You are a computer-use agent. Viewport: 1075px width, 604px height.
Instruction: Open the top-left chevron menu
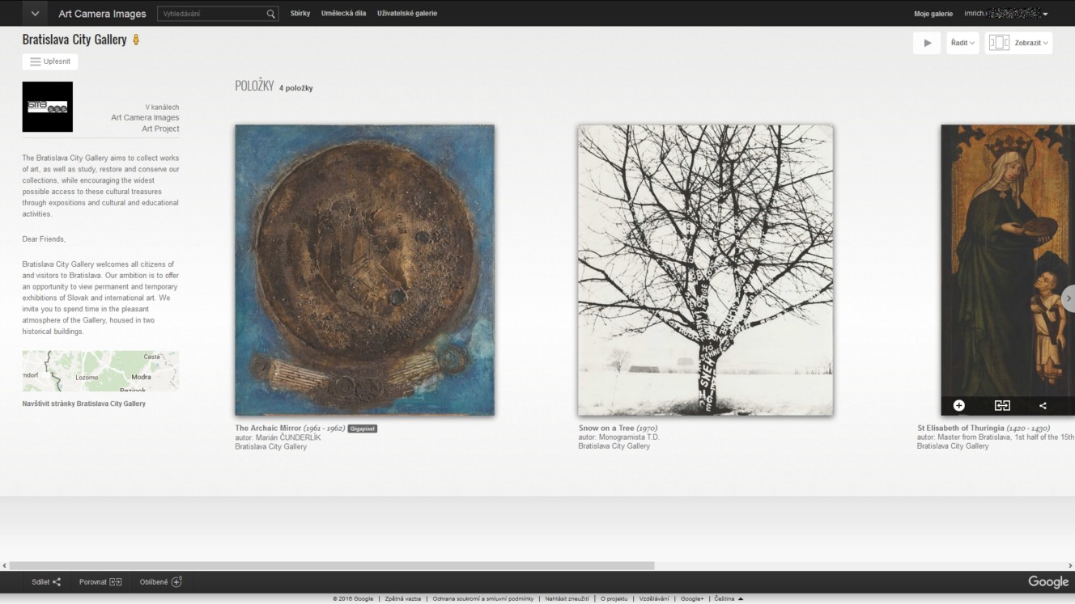[x=35, y=14]
